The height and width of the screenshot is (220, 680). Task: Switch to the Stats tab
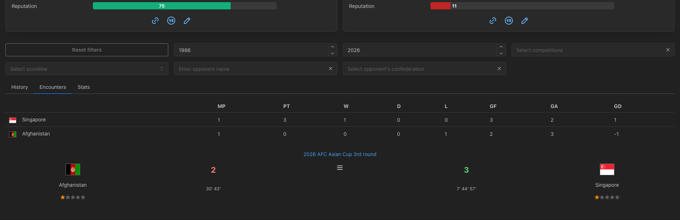click(83, 87)
